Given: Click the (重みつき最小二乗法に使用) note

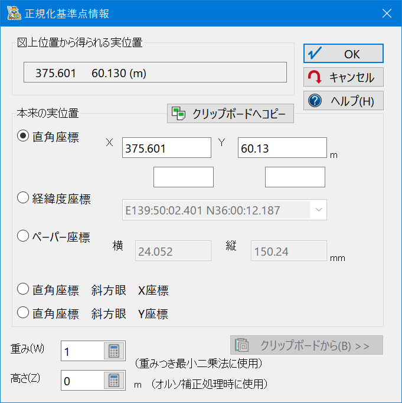Looking at the screenshot, I should click(198, 364).
